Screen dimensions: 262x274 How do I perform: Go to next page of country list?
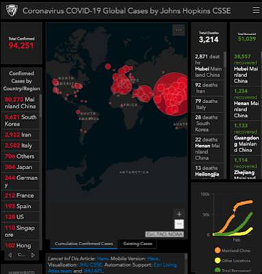pos(33,255)
